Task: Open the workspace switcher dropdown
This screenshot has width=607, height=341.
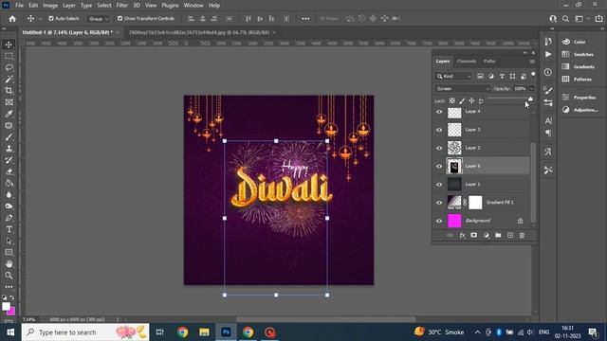Action: coord(581,19)
